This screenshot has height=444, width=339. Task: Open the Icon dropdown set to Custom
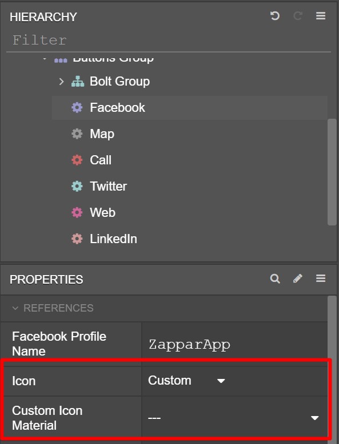(186, 381)
